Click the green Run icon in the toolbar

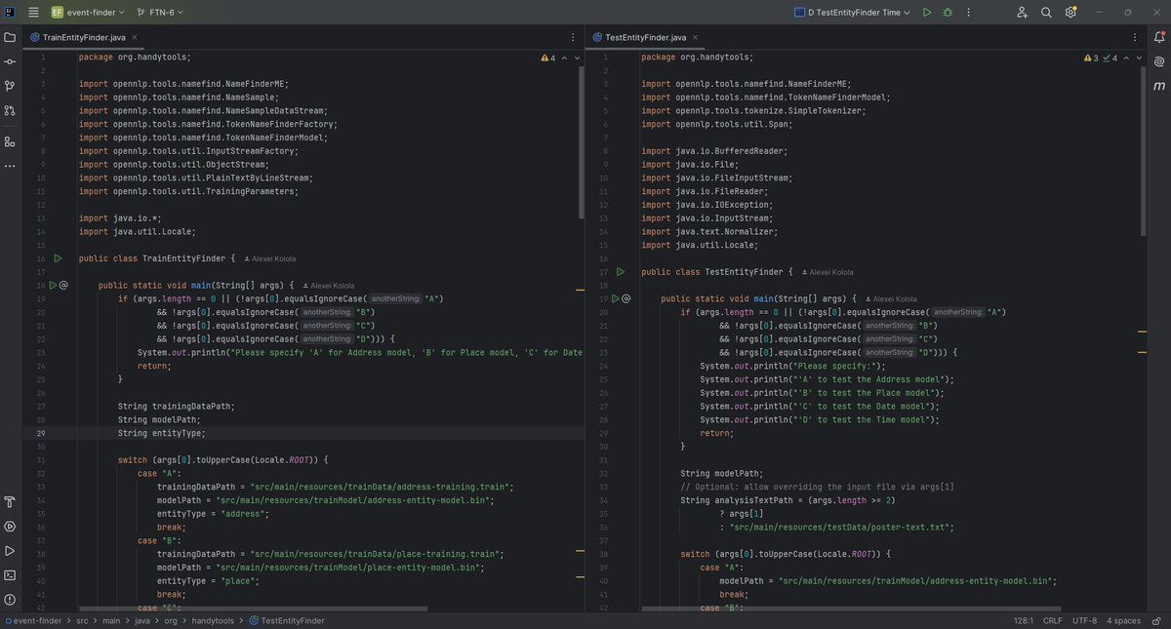point(927,12)
